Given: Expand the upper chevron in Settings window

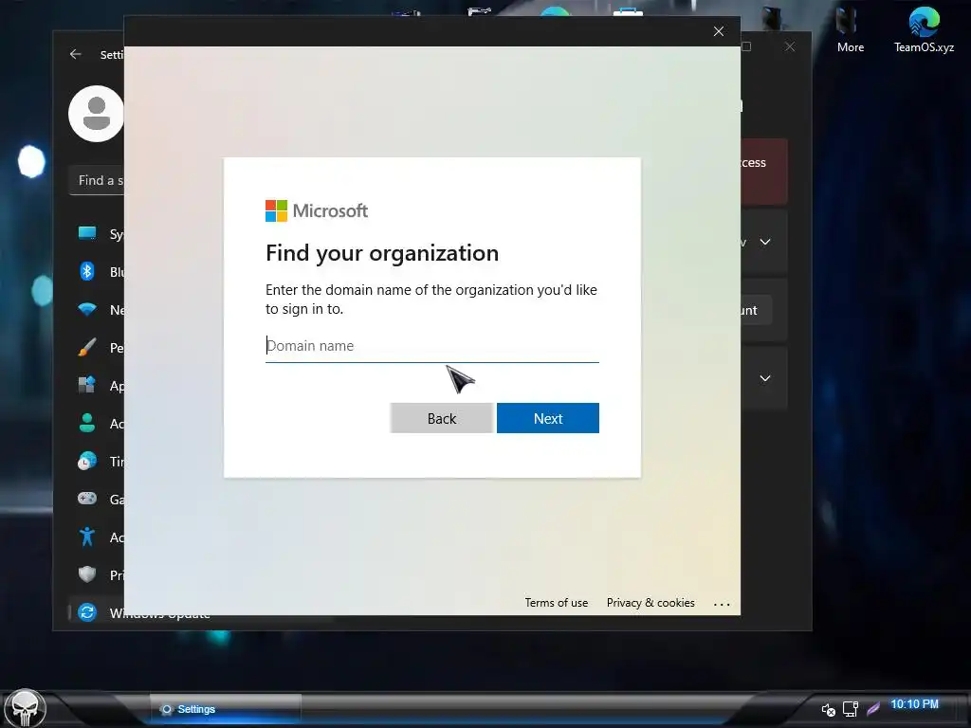Looking at the screenshot, I should pos(765,242).
